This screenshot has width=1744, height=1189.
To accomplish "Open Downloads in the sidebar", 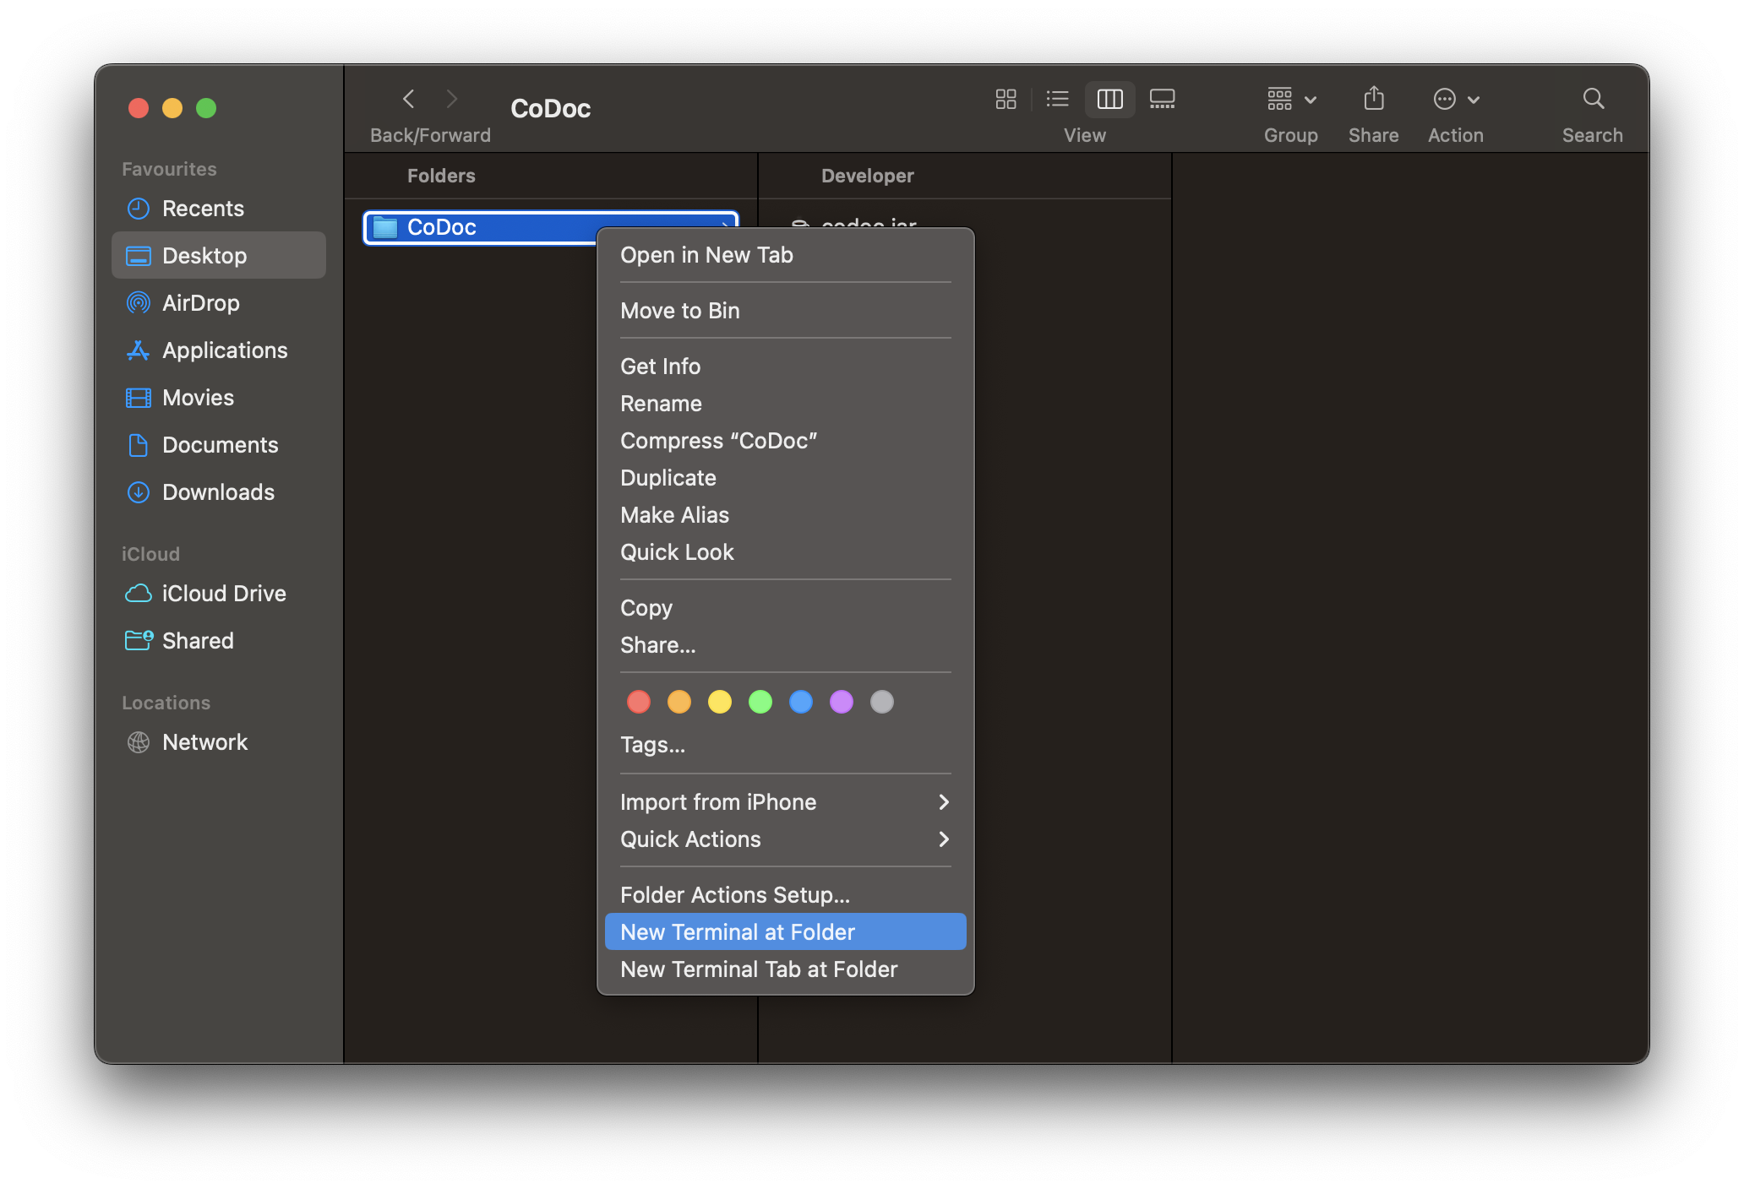I will pos(219,492).
